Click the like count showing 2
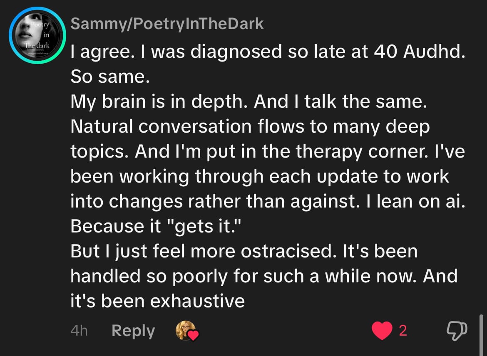The width and height of the screenshot is (487, 356). click(403, 331)
